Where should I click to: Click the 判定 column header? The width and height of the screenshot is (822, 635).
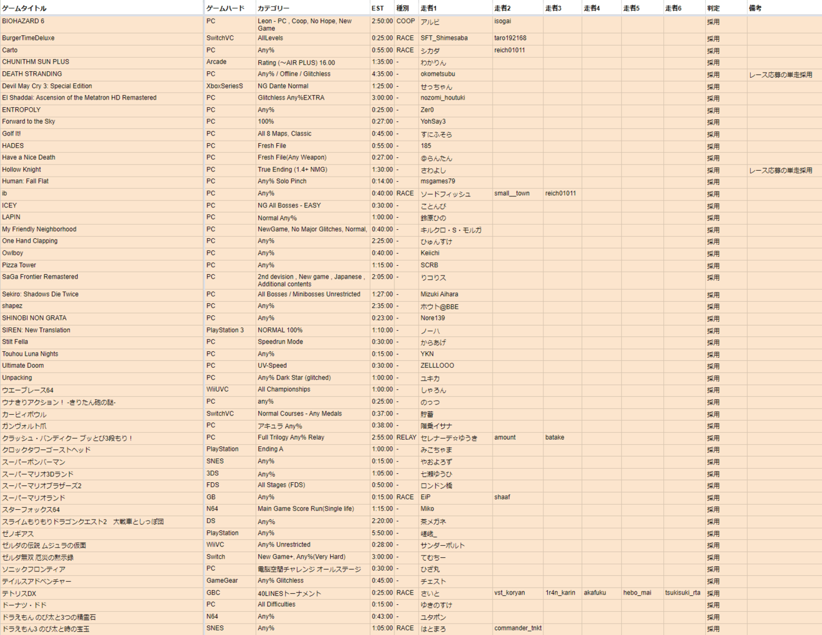726,8
